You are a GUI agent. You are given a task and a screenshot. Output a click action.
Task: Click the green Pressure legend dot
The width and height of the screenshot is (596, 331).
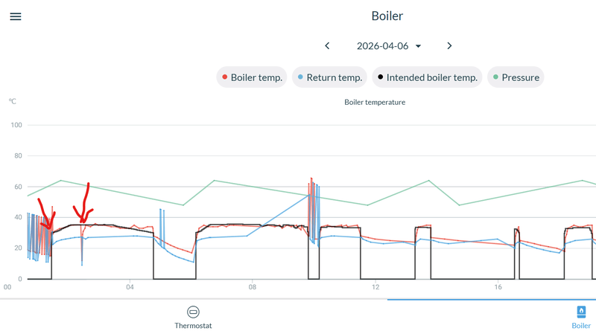(x=495, y=77)
